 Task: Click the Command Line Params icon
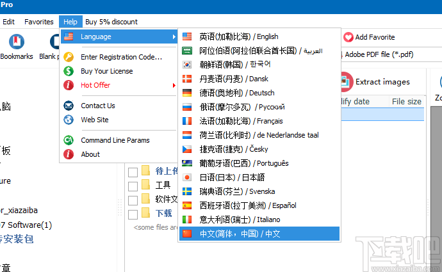[x=69, y=140]
